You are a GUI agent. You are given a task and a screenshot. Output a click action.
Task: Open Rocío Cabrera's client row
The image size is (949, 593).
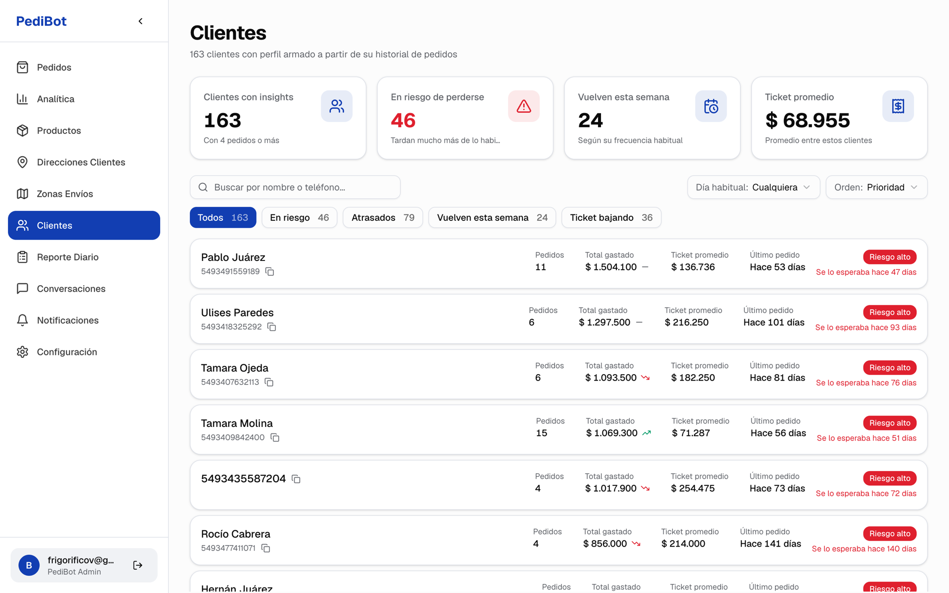pyautogui.click(x=559, y=541)
